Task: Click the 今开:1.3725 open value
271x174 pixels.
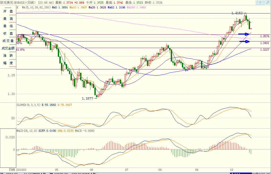Action: click(95, 3)
